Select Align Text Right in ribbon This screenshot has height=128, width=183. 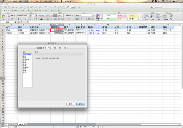tap(55, 19)
